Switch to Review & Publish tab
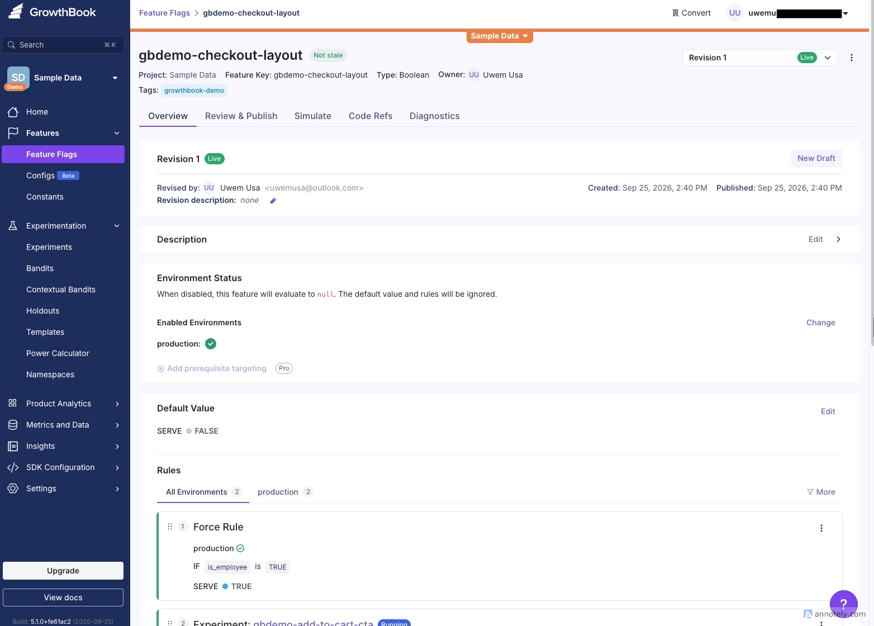The height and width of the screenshot is (626, 874). (x=241, y=116)
